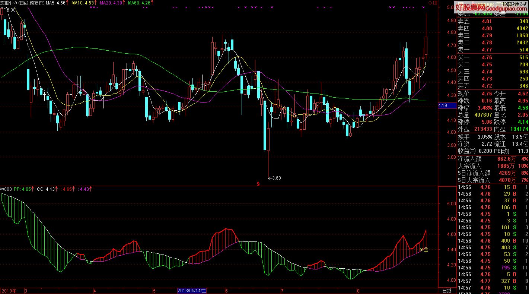This screenshot has width=529, height=294.
Task: Click the red S marker below the candlesticks
Action: (258, 184)
